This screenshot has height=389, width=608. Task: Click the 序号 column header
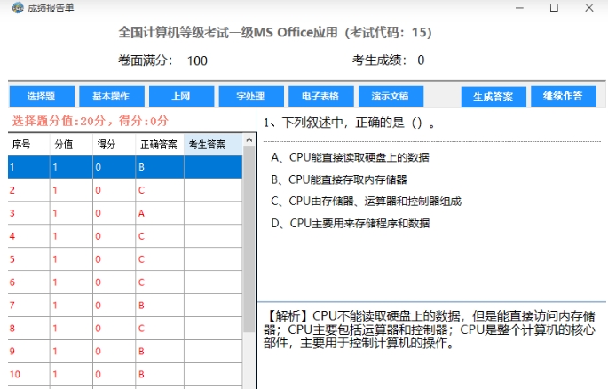tap(29, 145)
